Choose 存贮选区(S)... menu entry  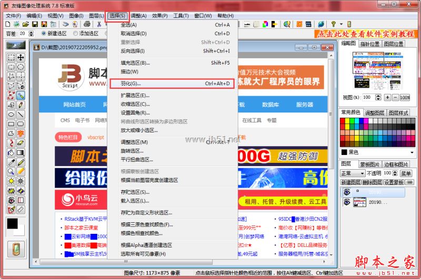pyautogui.click(x=172, y=192)
